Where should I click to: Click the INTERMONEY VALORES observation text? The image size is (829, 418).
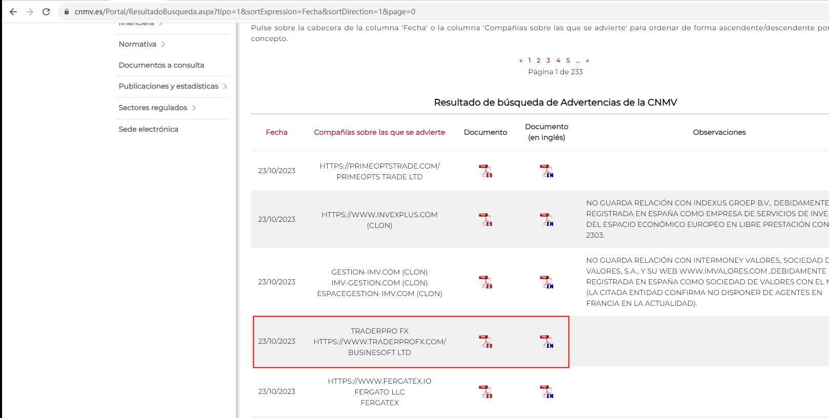point(707,282)
